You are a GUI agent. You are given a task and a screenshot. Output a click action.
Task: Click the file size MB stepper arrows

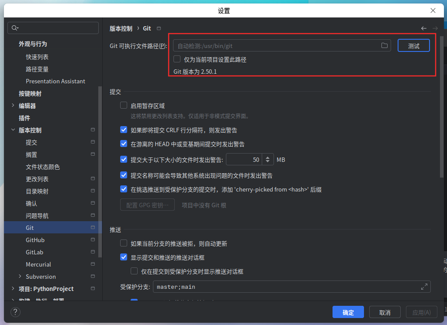tap(267, 160)
